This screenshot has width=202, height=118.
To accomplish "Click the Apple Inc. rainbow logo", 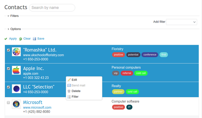I will [16, 70].
